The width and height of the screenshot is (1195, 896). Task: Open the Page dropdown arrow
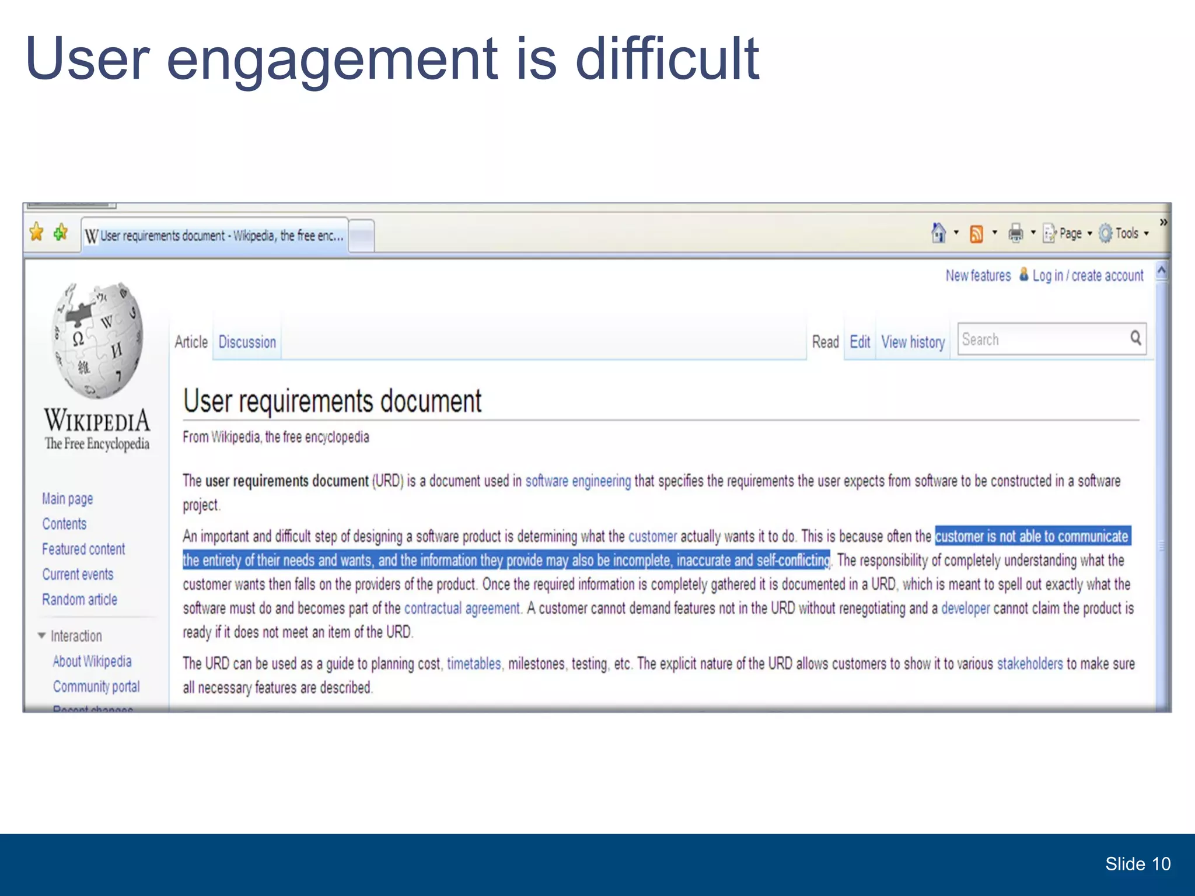1089,233
